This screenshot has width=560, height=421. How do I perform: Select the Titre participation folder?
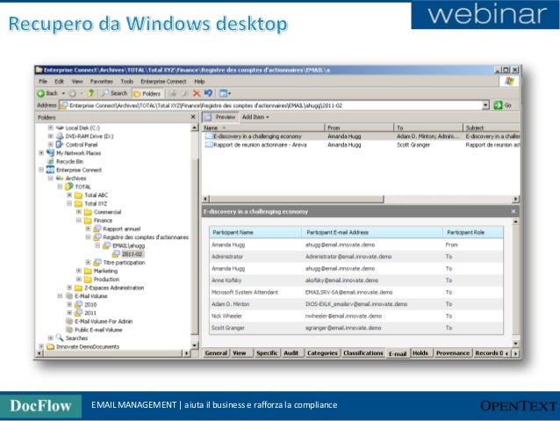[x=119, y=263]
